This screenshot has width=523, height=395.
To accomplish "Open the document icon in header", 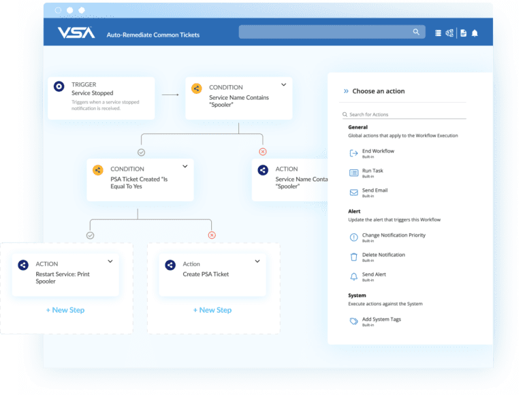I will point(463,33).
